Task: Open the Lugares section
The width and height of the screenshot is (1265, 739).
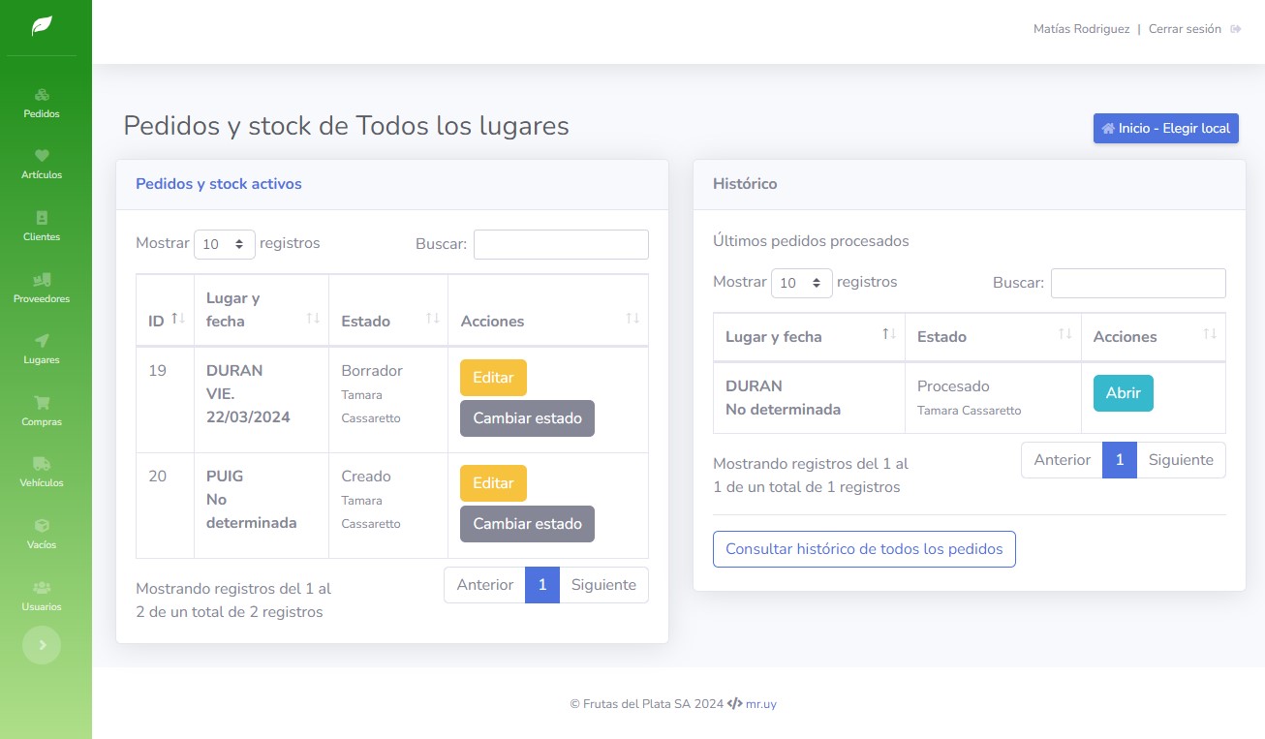Action: coord(41,349)
